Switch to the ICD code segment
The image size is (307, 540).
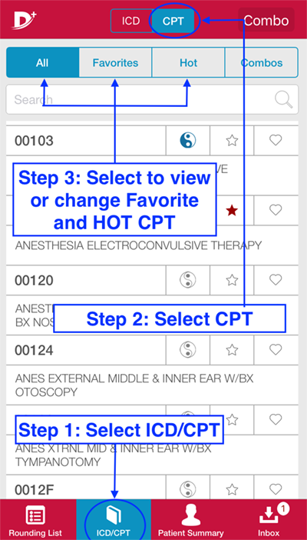pyautogui.click(x=131, y=21)
